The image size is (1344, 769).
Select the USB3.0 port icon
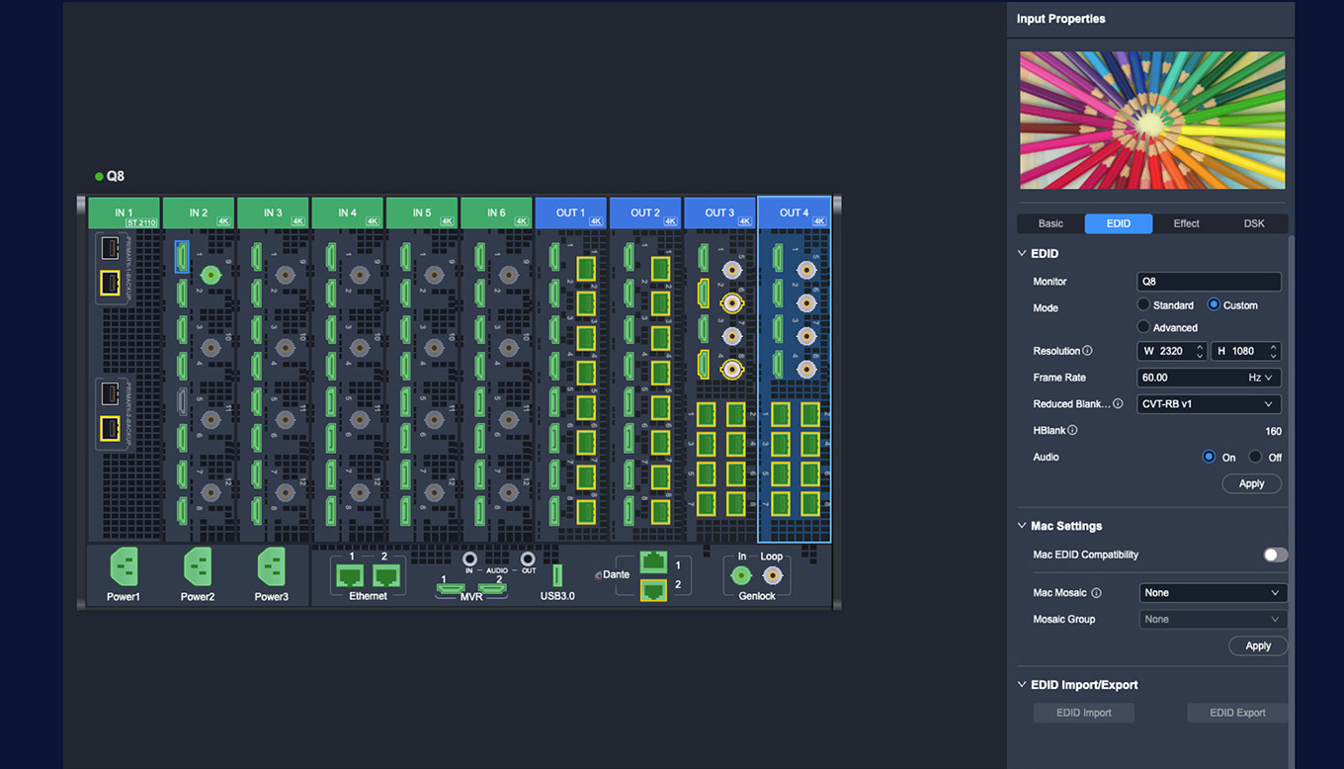(557, 575)
